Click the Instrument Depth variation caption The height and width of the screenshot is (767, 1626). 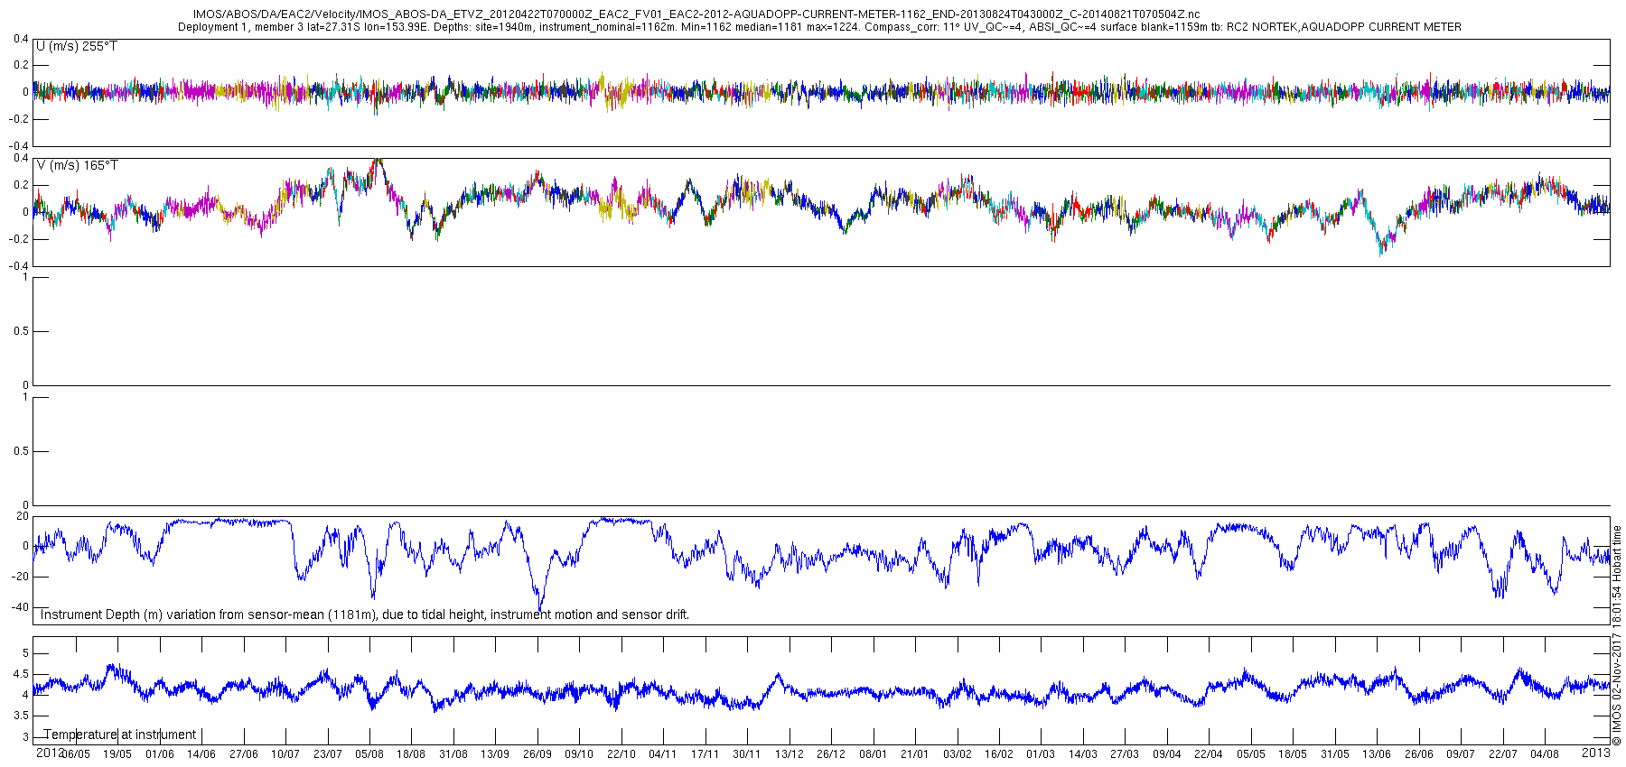tap(365, 615)
